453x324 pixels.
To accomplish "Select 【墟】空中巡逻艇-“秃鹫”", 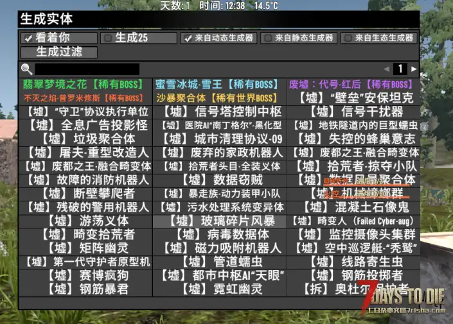I will click(355, 248).
